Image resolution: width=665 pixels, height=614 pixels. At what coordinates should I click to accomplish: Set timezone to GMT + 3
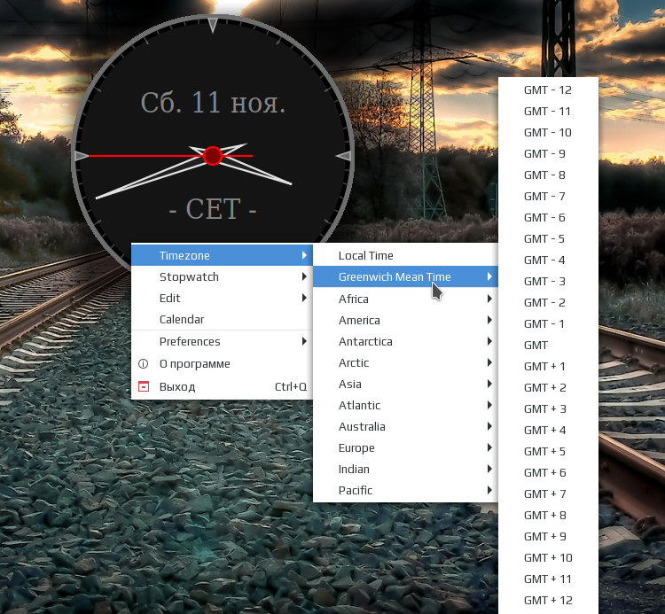pyautogui.click(x=548, y=409)
